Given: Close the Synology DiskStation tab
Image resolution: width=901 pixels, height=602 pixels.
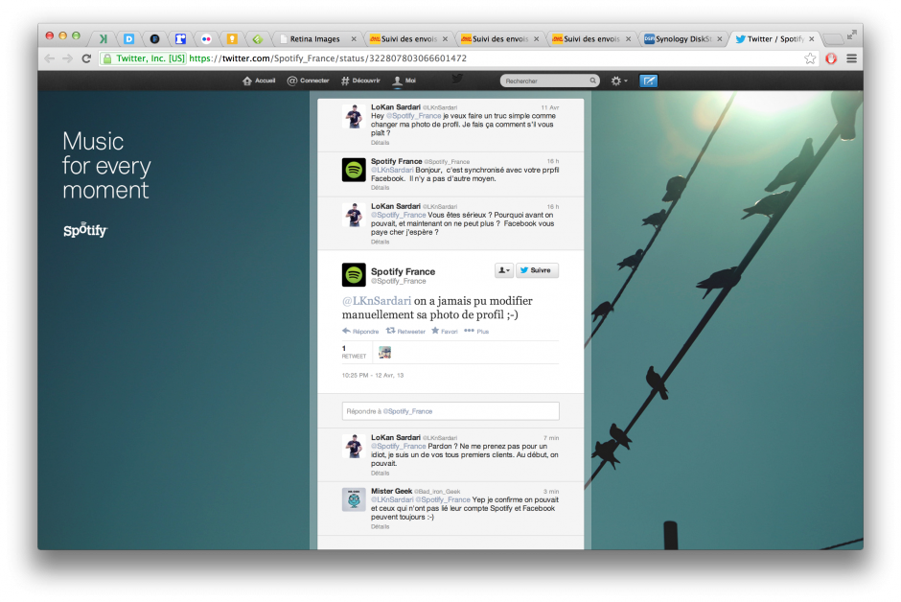Looking at the screenshot, I should (720, 39).
